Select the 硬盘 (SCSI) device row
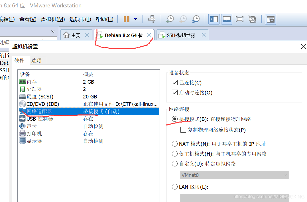 click(x=89, y=96)
